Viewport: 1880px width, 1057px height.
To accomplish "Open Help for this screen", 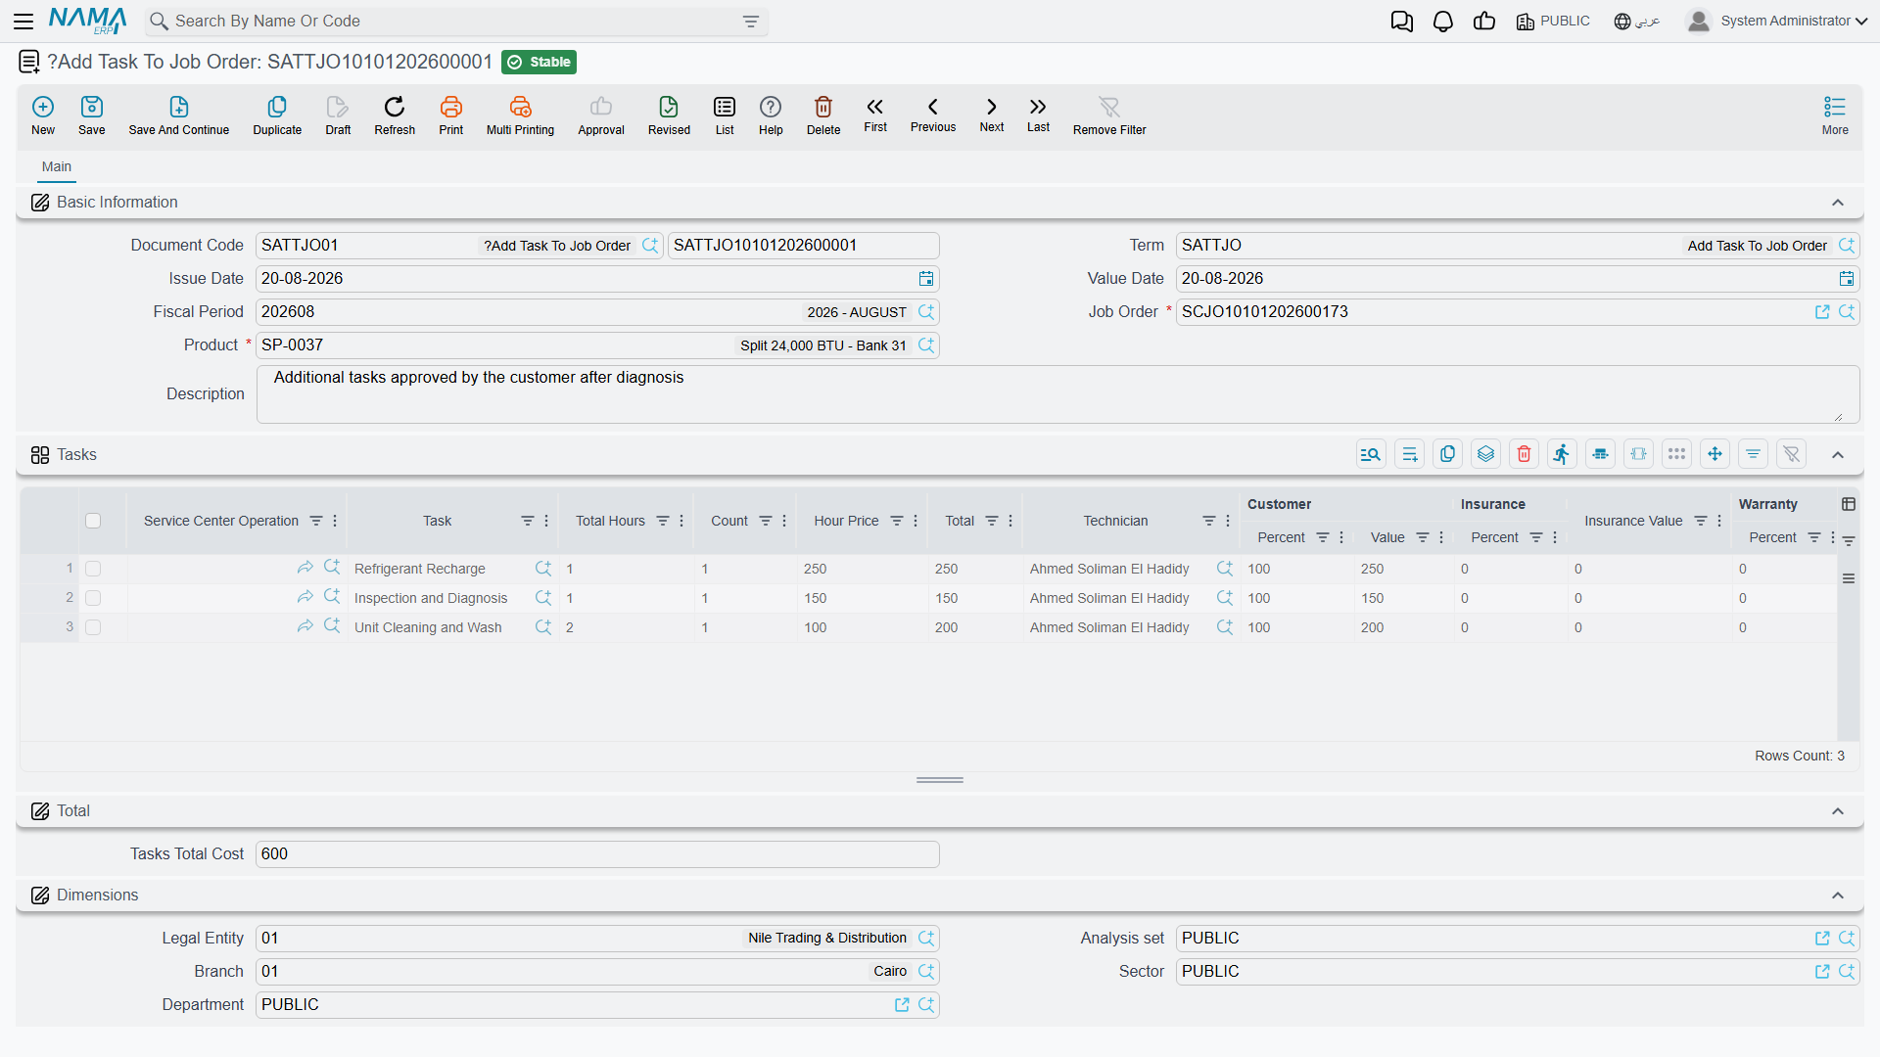I will coord(771,115).
